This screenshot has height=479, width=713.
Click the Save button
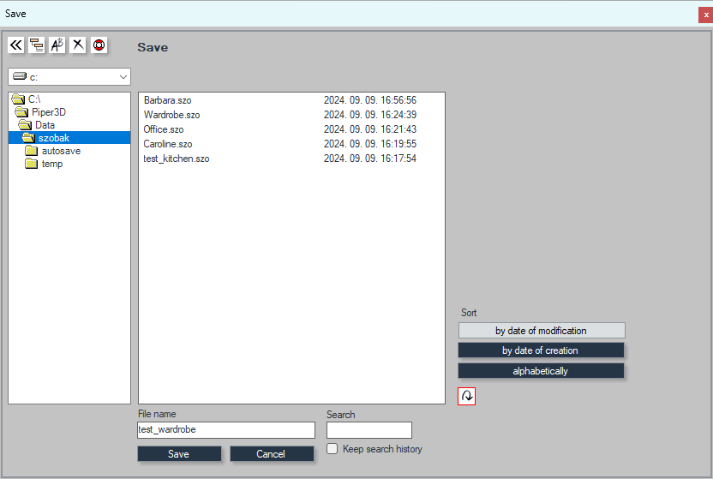click(179, 453)
